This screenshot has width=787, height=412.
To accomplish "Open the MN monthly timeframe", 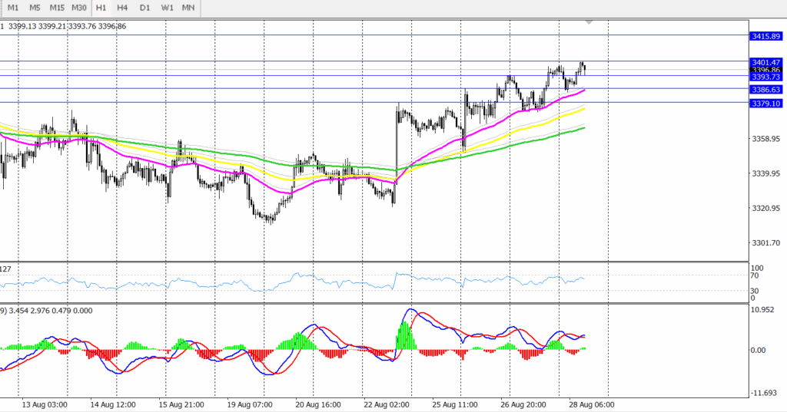I will (x=188, y=8).
